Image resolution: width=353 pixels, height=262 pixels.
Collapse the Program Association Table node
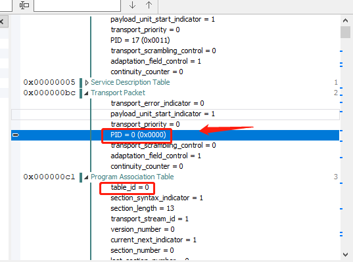click(86, 177)
